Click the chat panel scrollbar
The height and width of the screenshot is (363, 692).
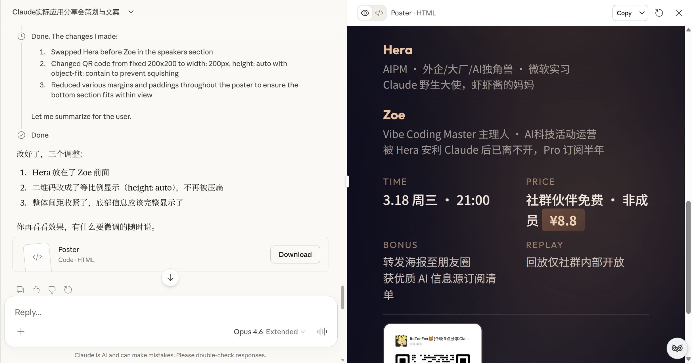click(x=343, y=297)
